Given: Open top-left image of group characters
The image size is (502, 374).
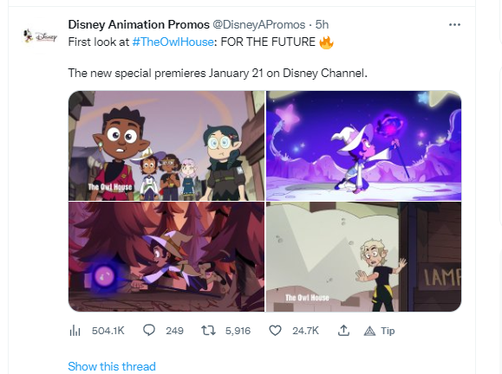Looking at the screenshot, I should pos(166,145).
